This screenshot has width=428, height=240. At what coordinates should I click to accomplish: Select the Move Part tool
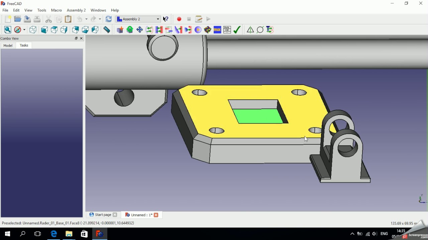point(139,30)
